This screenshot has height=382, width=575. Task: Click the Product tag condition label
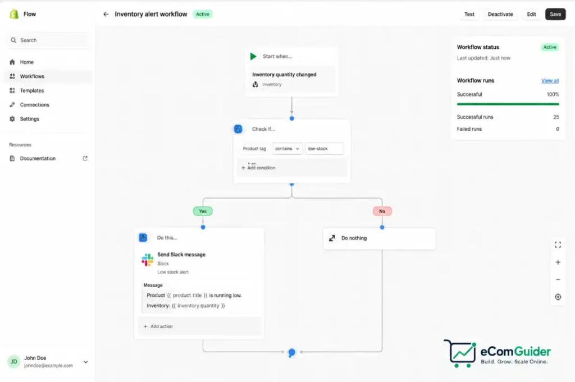click(x=254, y=149)
